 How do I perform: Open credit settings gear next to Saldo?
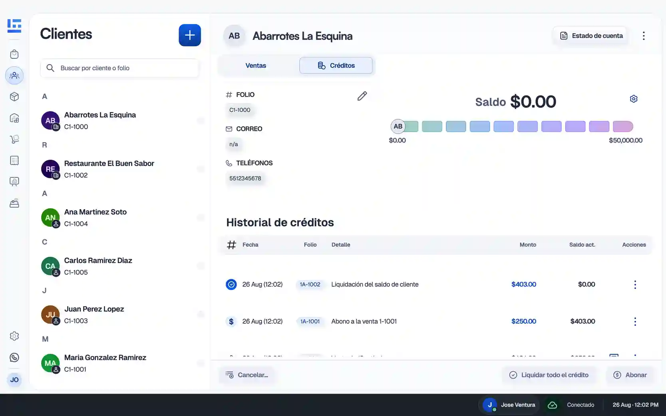coord(634,99)
